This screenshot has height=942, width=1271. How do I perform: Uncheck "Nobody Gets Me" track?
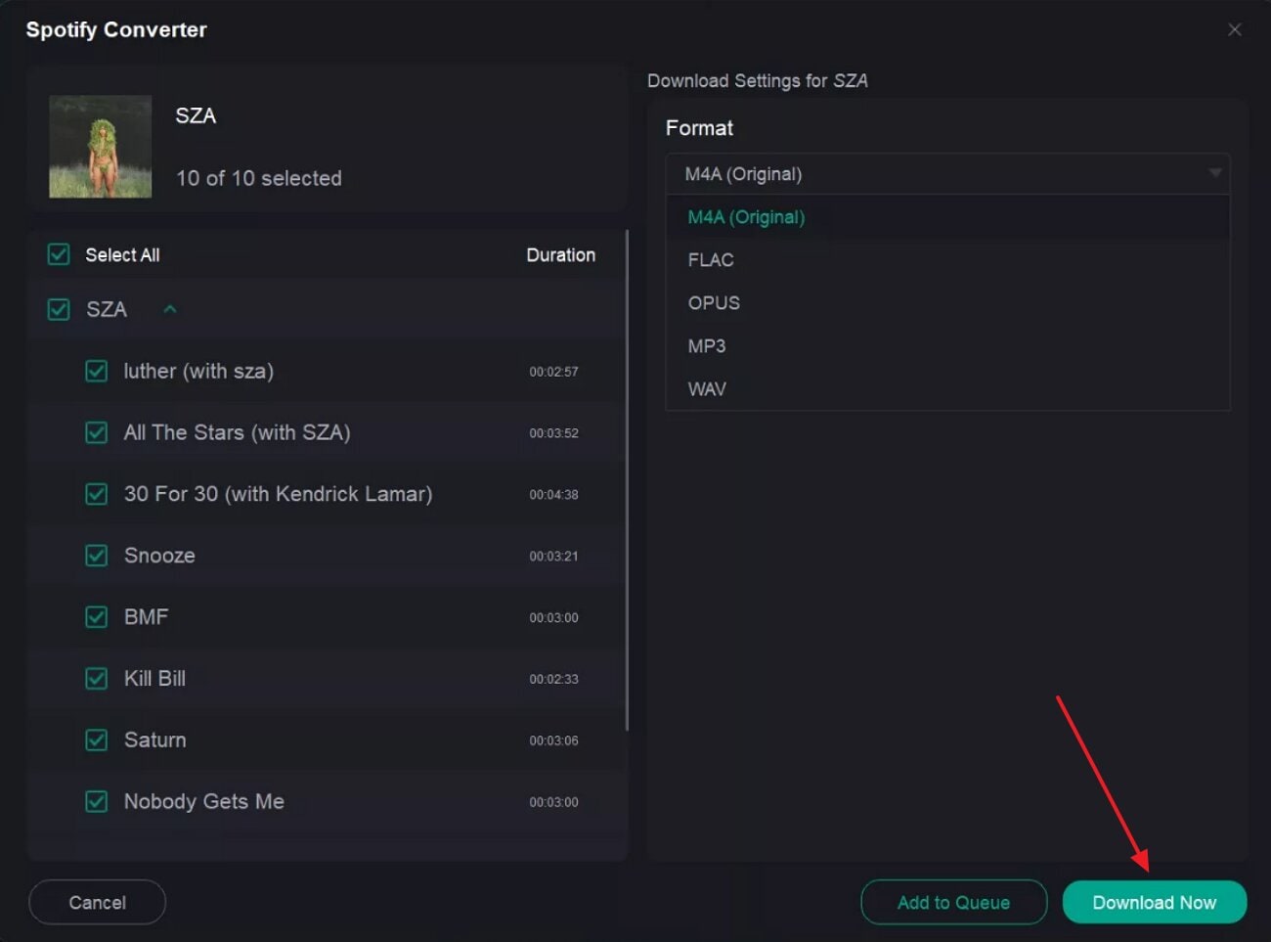tap(96, 801)
